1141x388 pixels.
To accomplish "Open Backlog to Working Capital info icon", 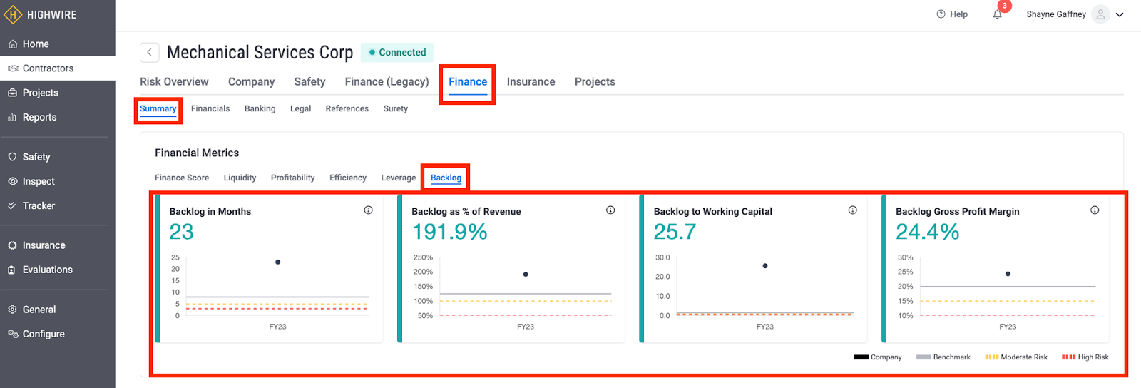I will (852, 210).
